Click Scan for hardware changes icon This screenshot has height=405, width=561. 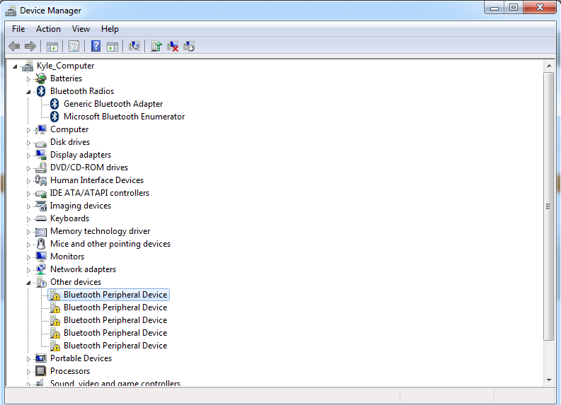pos(134,46)
